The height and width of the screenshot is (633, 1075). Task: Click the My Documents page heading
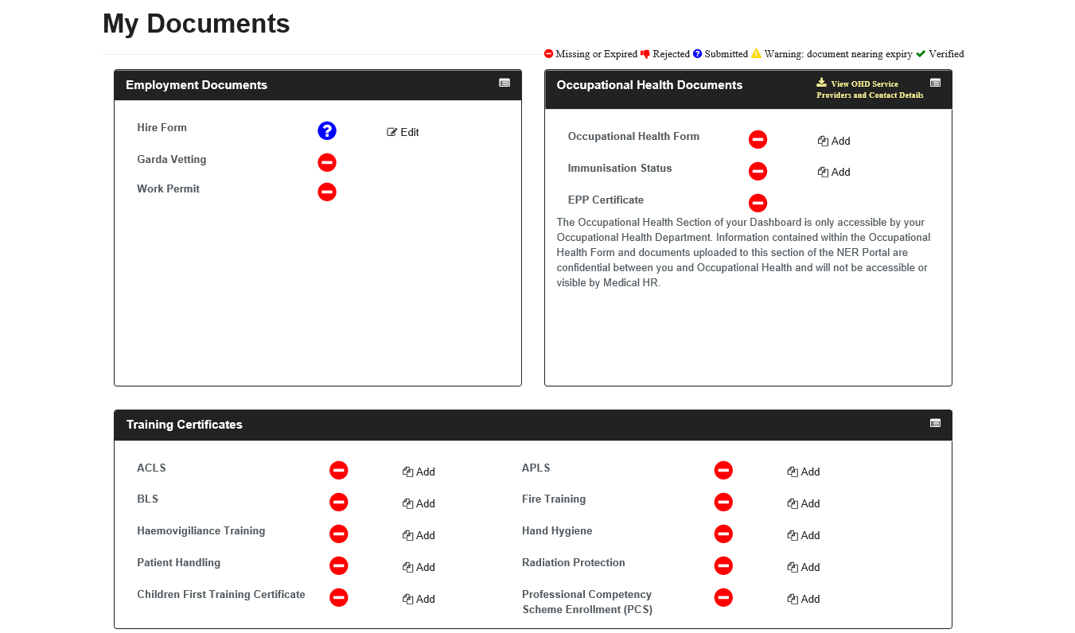tap(197, 24)
